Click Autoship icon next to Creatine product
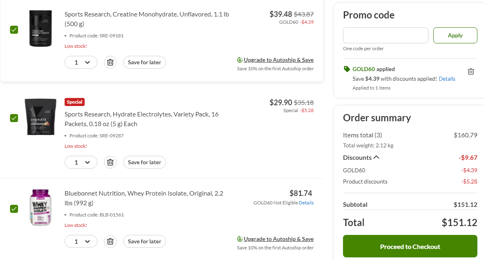This screenshot has height=259, width=485. point(240,60)
